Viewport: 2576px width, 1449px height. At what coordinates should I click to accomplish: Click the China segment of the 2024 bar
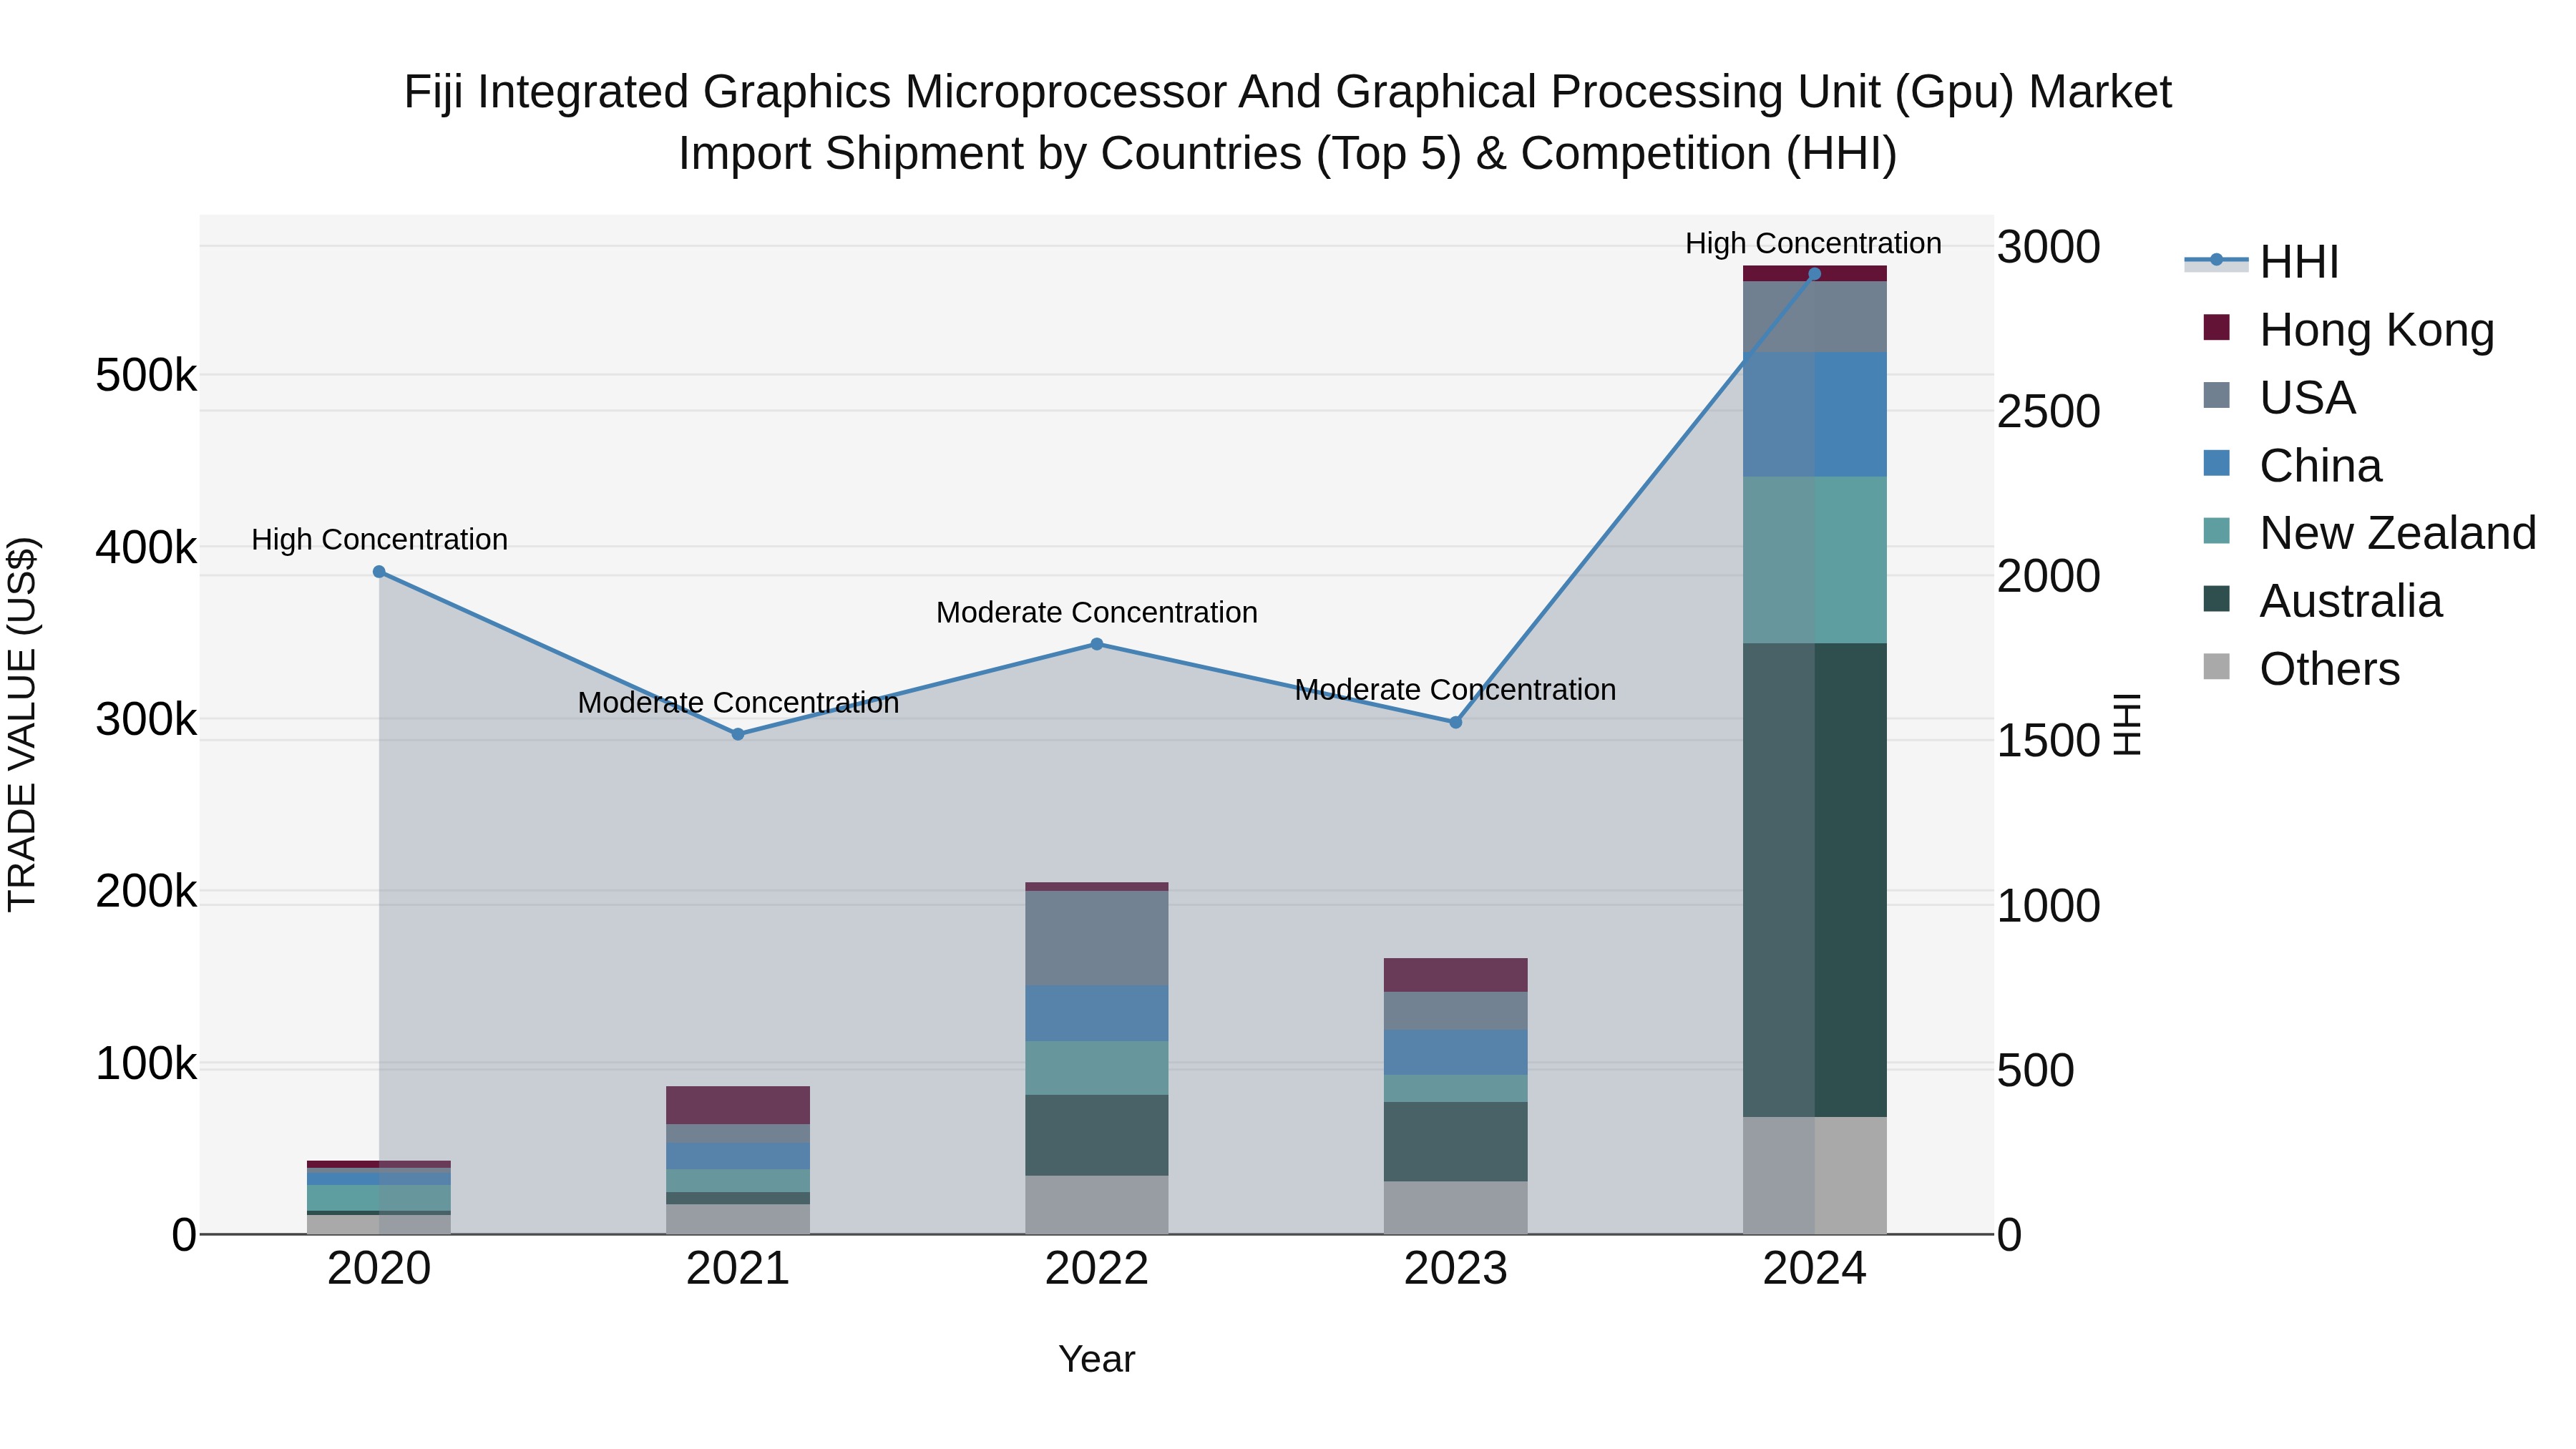pos(1815,414)
